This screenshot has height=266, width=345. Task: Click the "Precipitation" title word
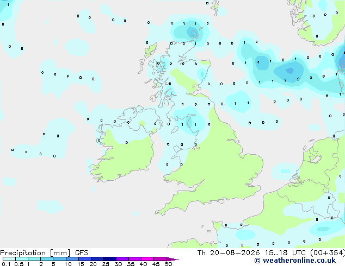click(23, 253)
